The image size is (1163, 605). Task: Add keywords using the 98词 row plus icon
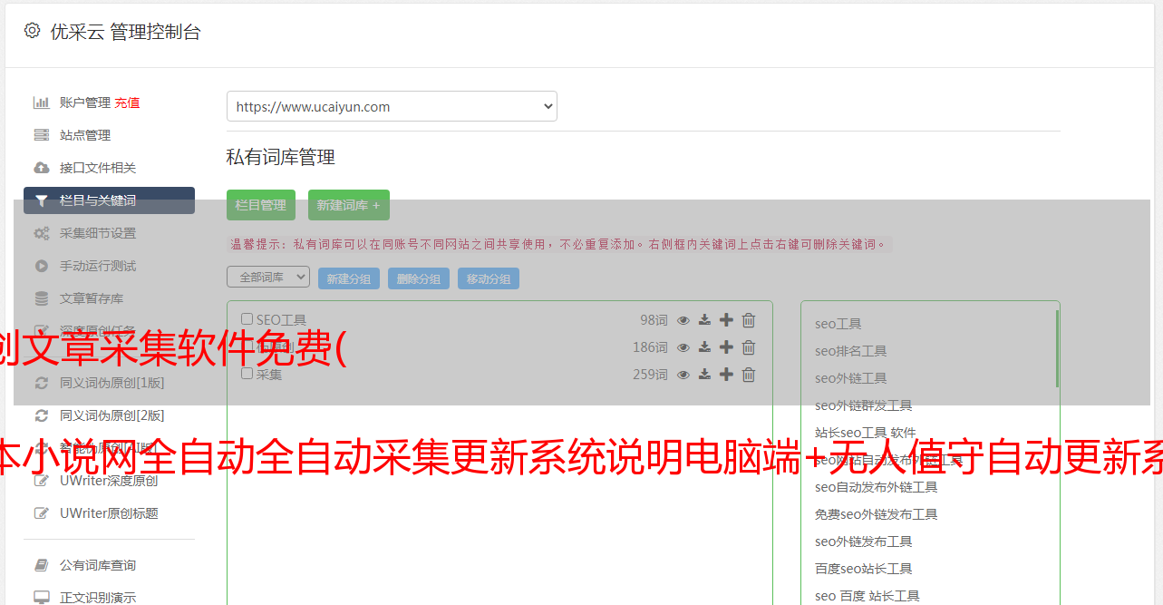pos(726,320)
